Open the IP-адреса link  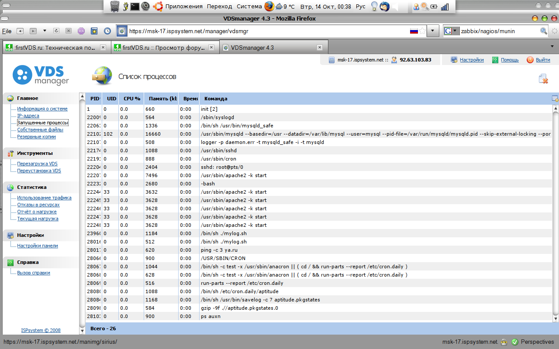point(28,116)
